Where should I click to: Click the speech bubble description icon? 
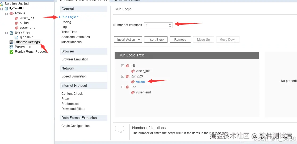tap(120, 129)
